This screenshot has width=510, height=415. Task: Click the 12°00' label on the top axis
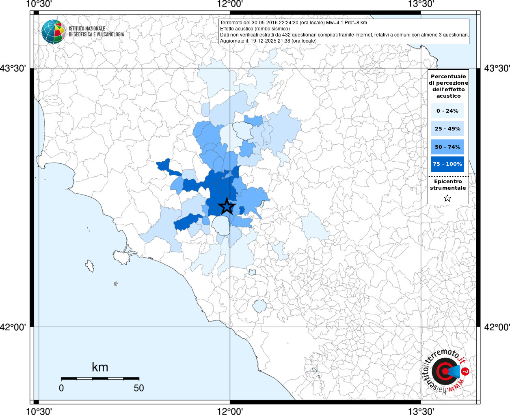[230, 4]
